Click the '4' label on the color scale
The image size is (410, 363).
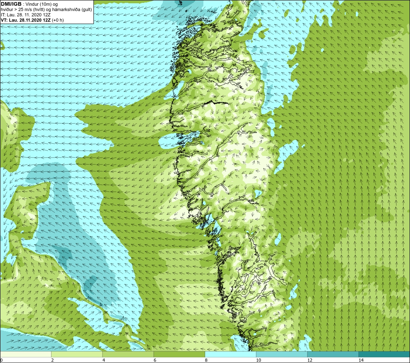tap(104, 361)
